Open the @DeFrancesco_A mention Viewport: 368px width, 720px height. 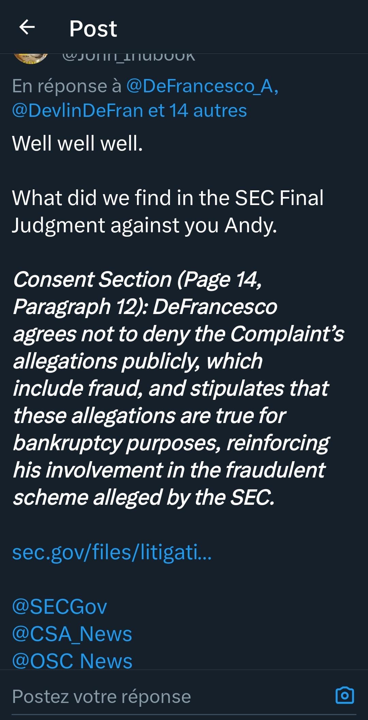pos(202,86)
